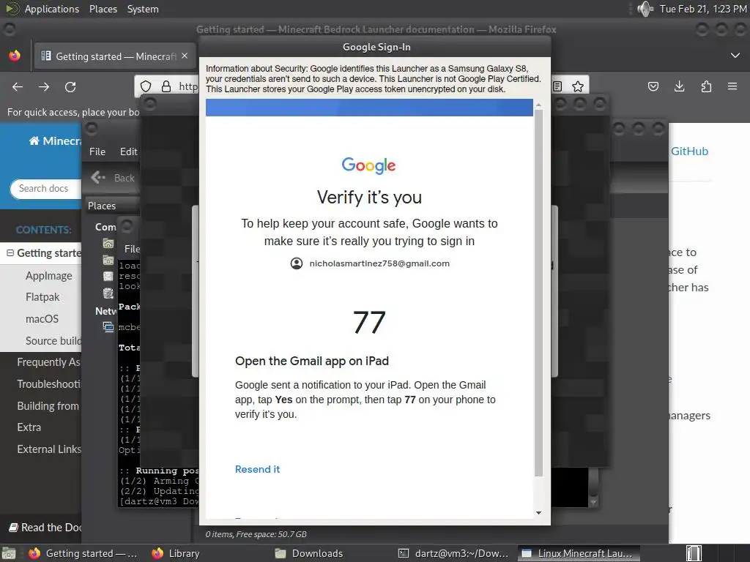Screen dimensions: 750x562
Task: Click Read the Docs footer
Action: tap(45, 527)
